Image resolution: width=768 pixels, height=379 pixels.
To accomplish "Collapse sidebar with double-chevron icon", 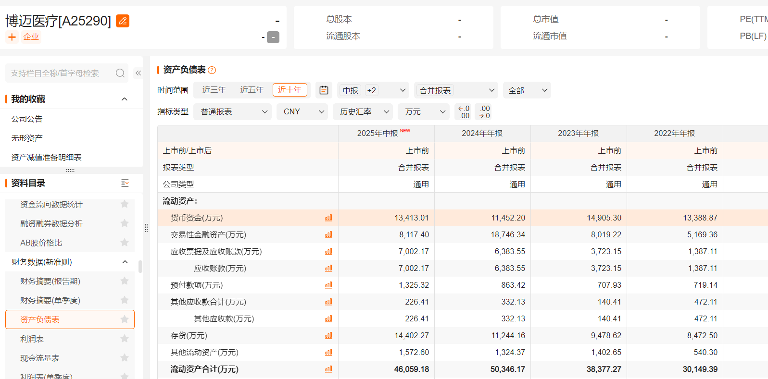I will pos(138,73).
